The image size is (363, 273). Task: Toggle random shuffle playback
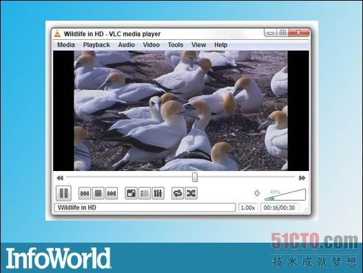191,193
